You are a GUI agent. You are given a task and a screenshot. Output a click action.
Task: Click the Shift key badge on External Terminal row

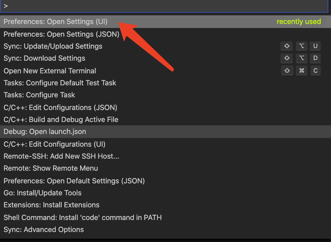coord(287,70)
